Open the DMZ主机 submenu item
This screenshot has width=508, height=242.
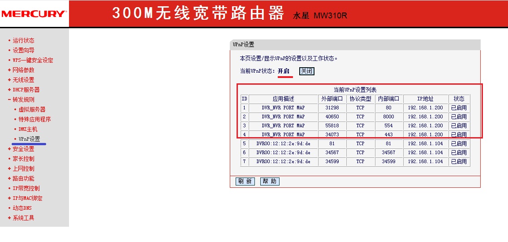click(x=28, y=129)
